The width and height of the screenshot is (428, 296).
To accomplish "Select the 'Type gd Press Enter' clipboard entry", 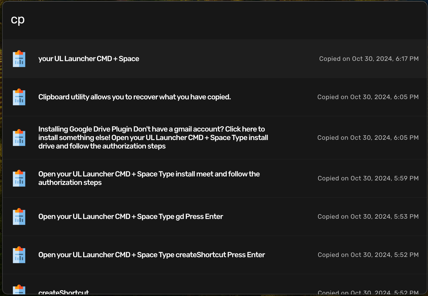I will [x=131, y=217].
